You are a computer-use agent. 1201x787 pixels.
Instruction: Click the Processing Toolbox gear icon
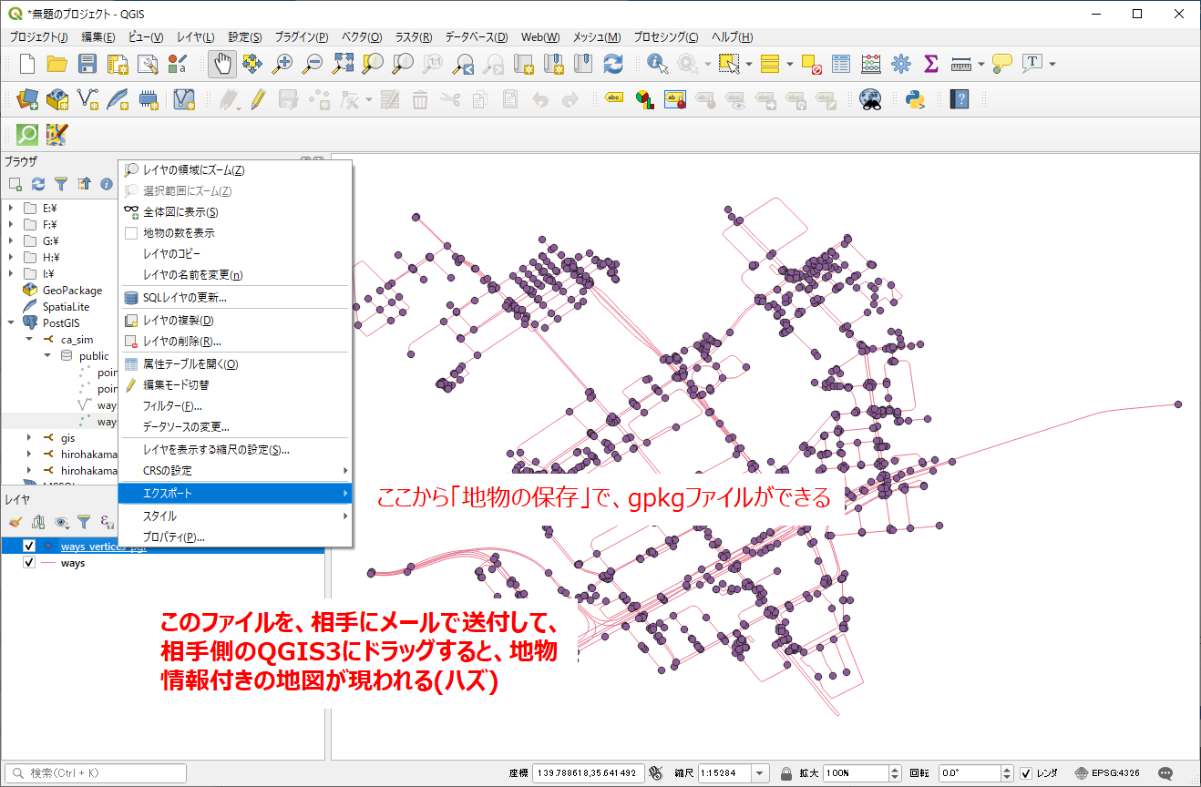(901, 64)
